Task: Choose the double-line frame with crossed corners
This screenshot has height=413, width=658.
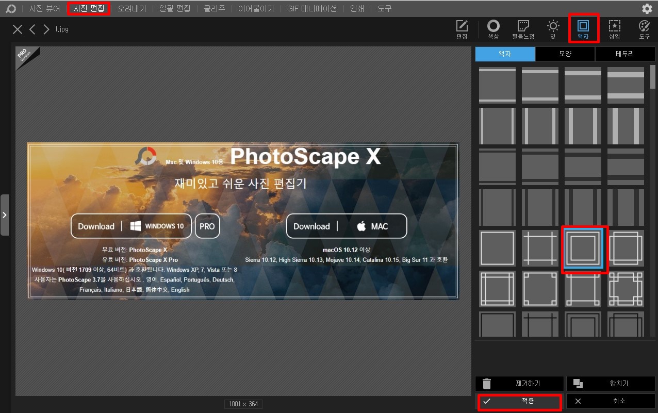Action: 497,289
